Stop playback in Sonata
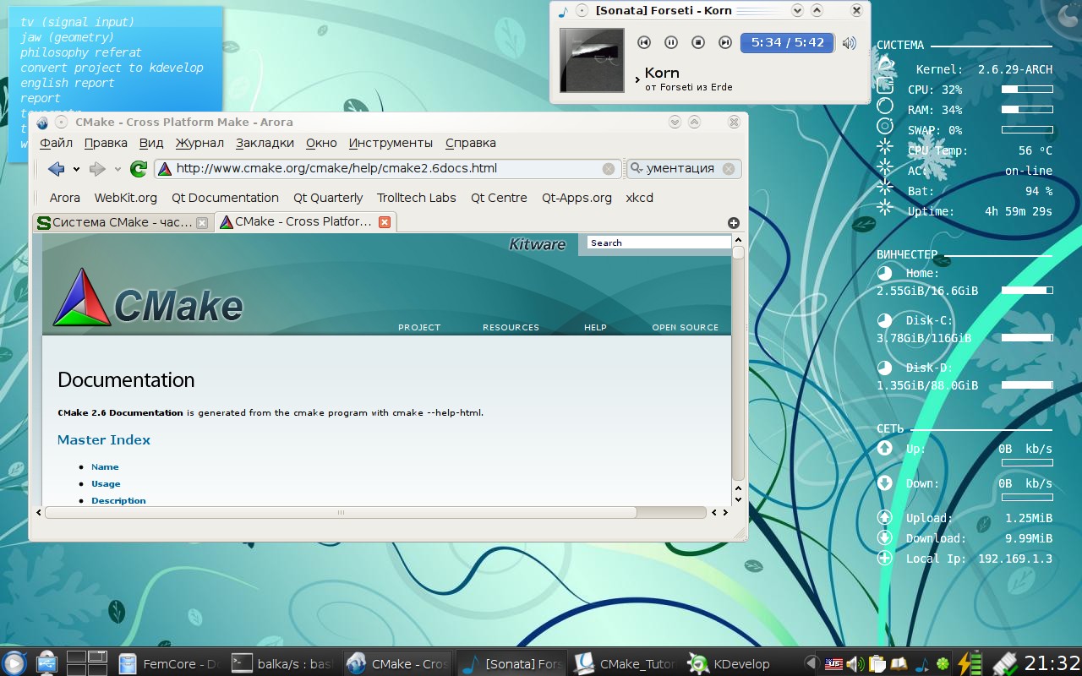The image size is (1082, 676). coord(698,42)
